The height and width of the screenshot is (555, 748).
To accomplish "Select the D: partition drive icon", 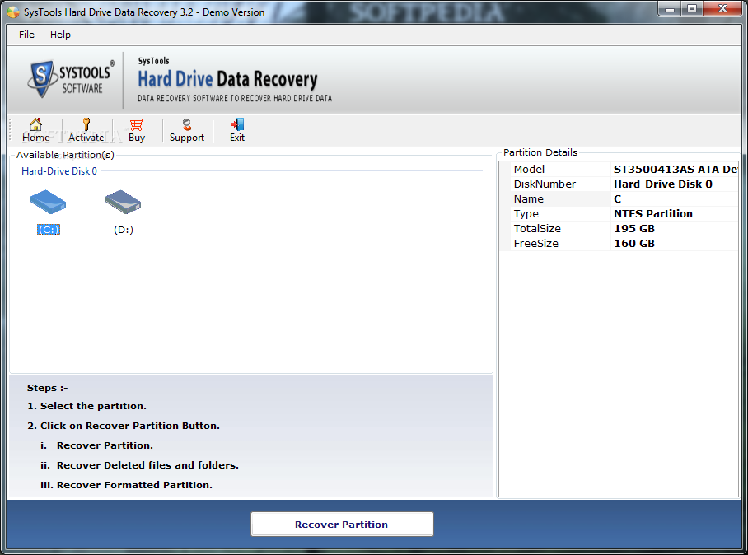I will [x=123, y=203].
